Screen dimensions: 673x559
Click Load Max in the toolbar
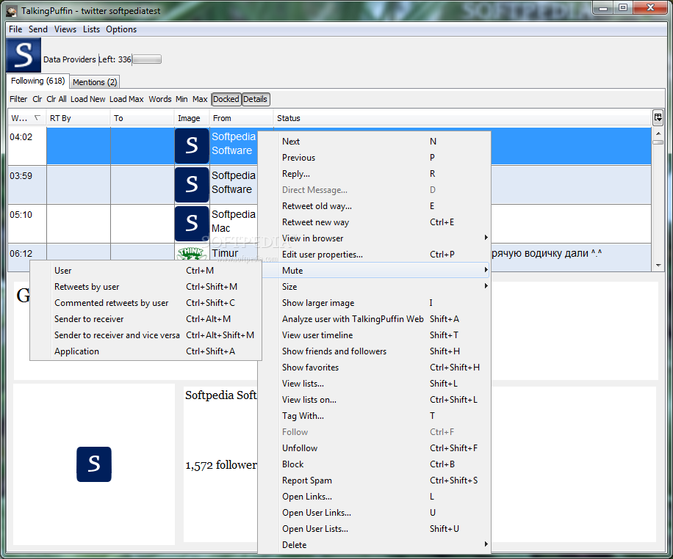[x=126, y=99]
